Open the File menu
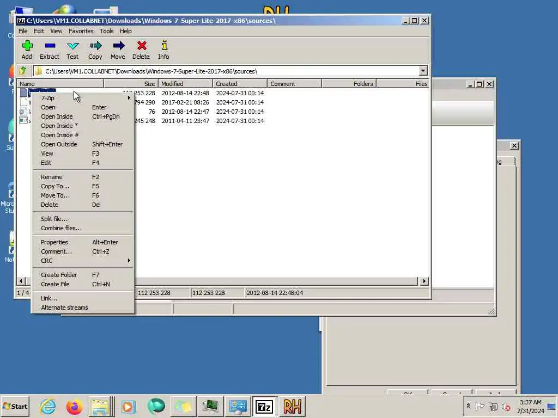558x418 pixels. click(23, 31)
